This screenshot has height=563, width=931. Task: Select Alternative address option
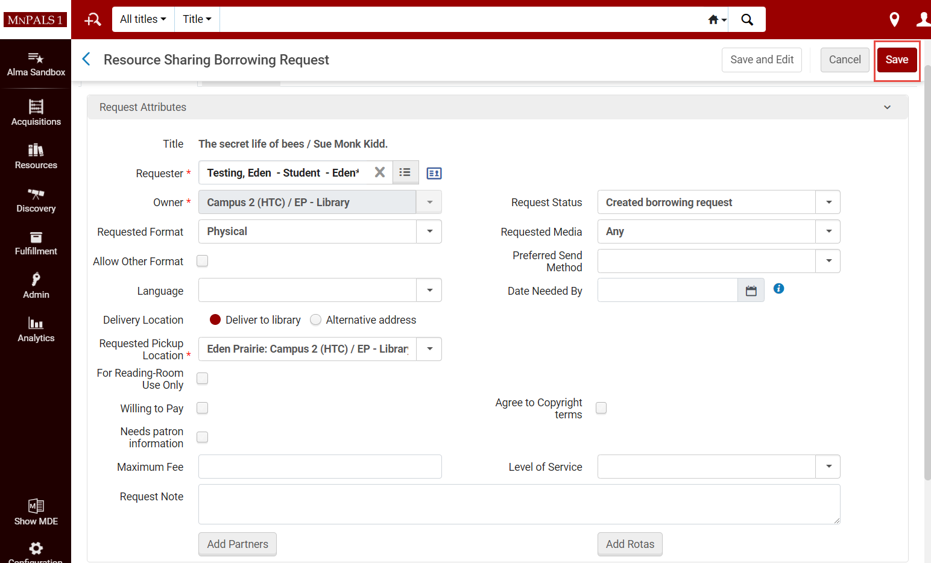(x=316, y=319)
